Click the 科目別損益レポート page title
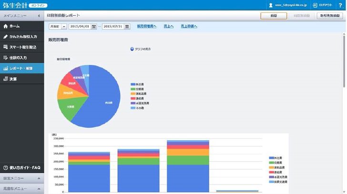The image size is (347, 194). click(63, 15)
